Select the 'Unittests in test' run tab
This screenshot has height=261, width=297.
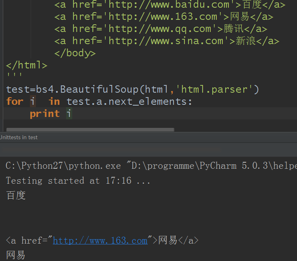(x=19, y=137)
